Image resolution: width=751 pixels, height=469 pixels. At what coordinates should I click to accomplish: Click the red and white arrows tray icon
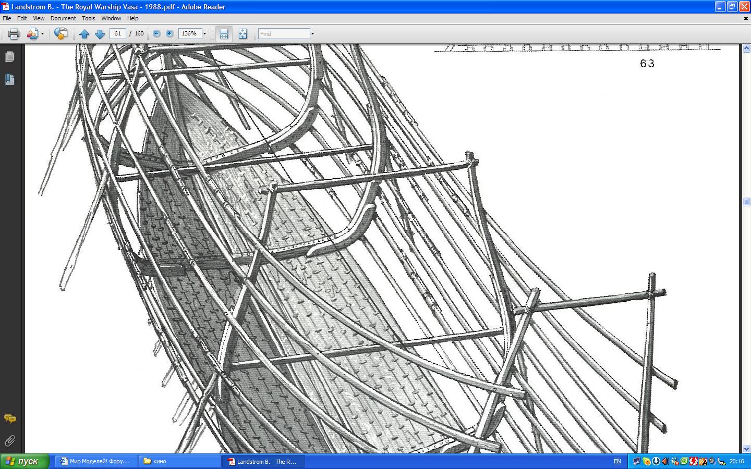point(694,461)
